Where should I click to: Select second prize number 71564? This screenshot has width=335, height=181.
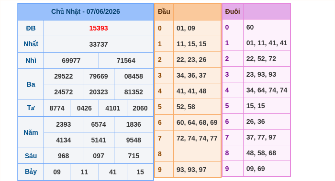click(126, 60)
